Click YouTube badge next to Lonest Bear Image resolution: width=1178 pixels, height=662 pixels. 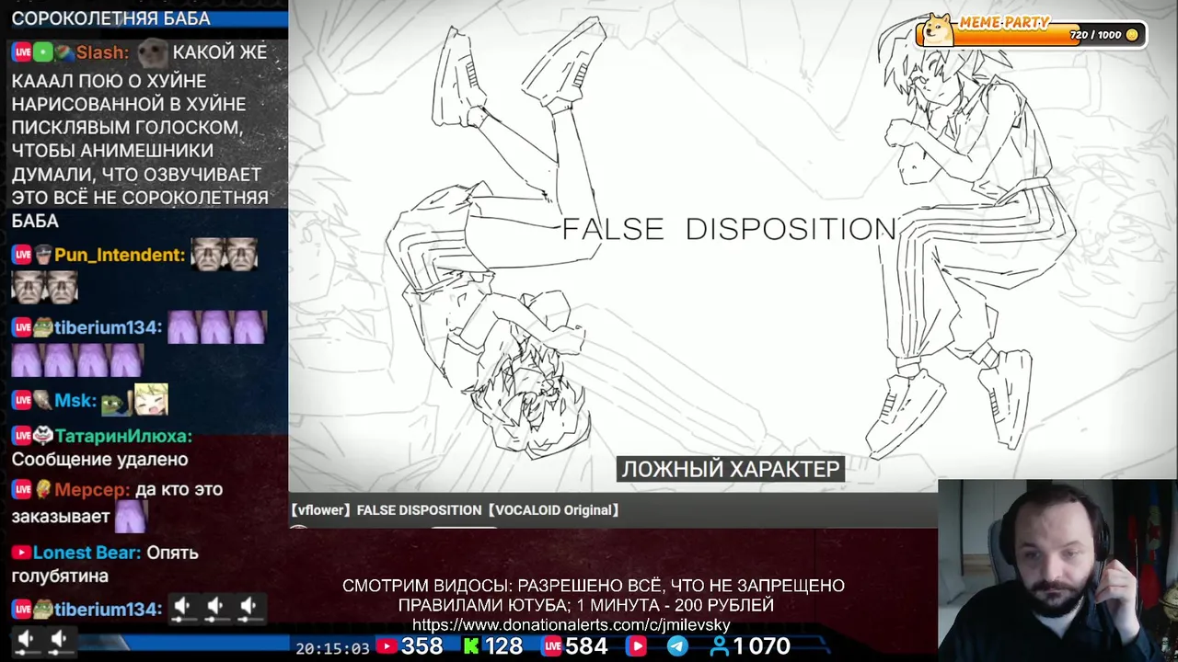[x=21, y=553]
